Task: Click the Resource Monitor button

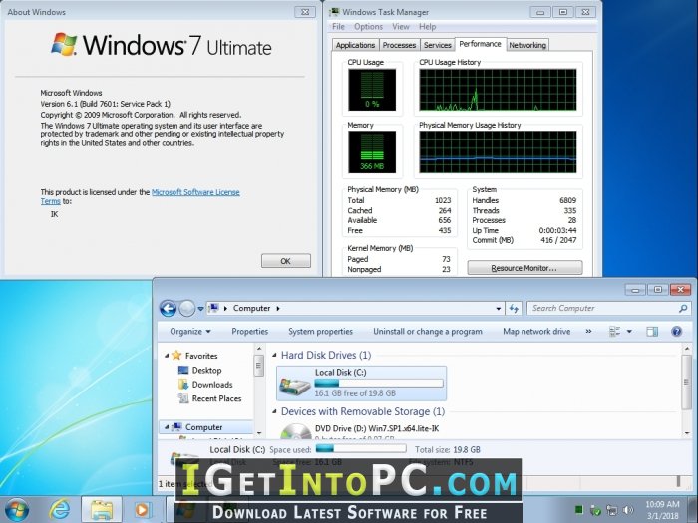Action: 524,268
